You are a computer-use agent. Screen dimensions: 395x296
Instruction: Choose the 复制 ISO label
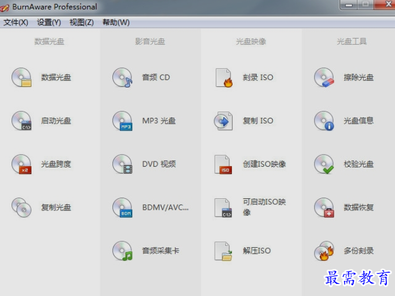point(258,121)
